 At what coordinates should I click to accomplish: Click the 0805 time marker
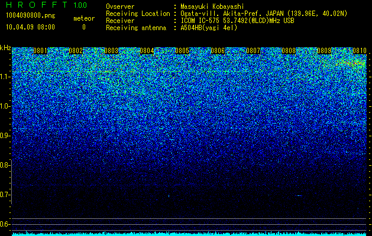coord(182,51)
